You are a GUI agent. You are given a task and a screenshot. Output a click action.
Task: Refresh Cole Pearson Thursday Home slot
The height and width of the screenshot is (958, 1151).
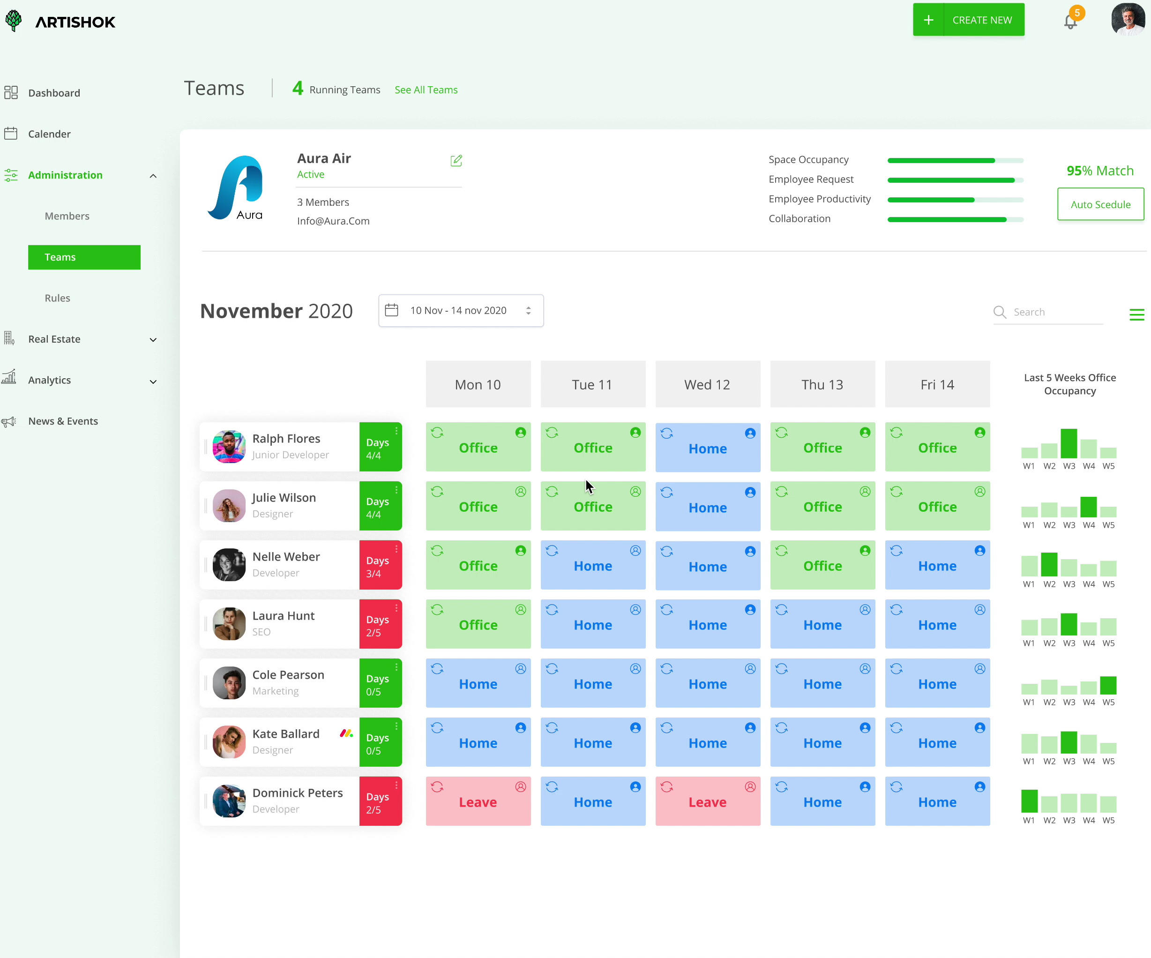pos(782,669)
